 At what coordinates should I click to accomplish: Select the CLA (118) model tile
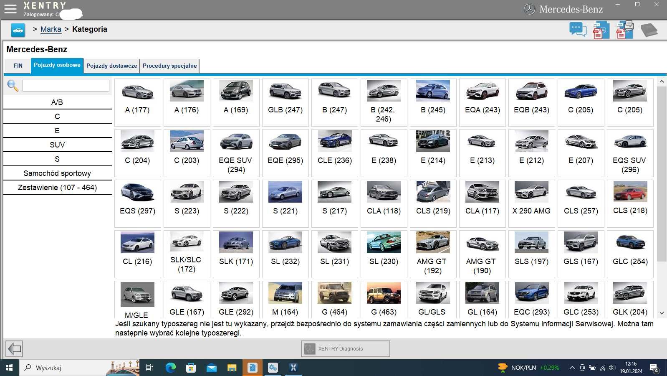(x=384, y=203)
